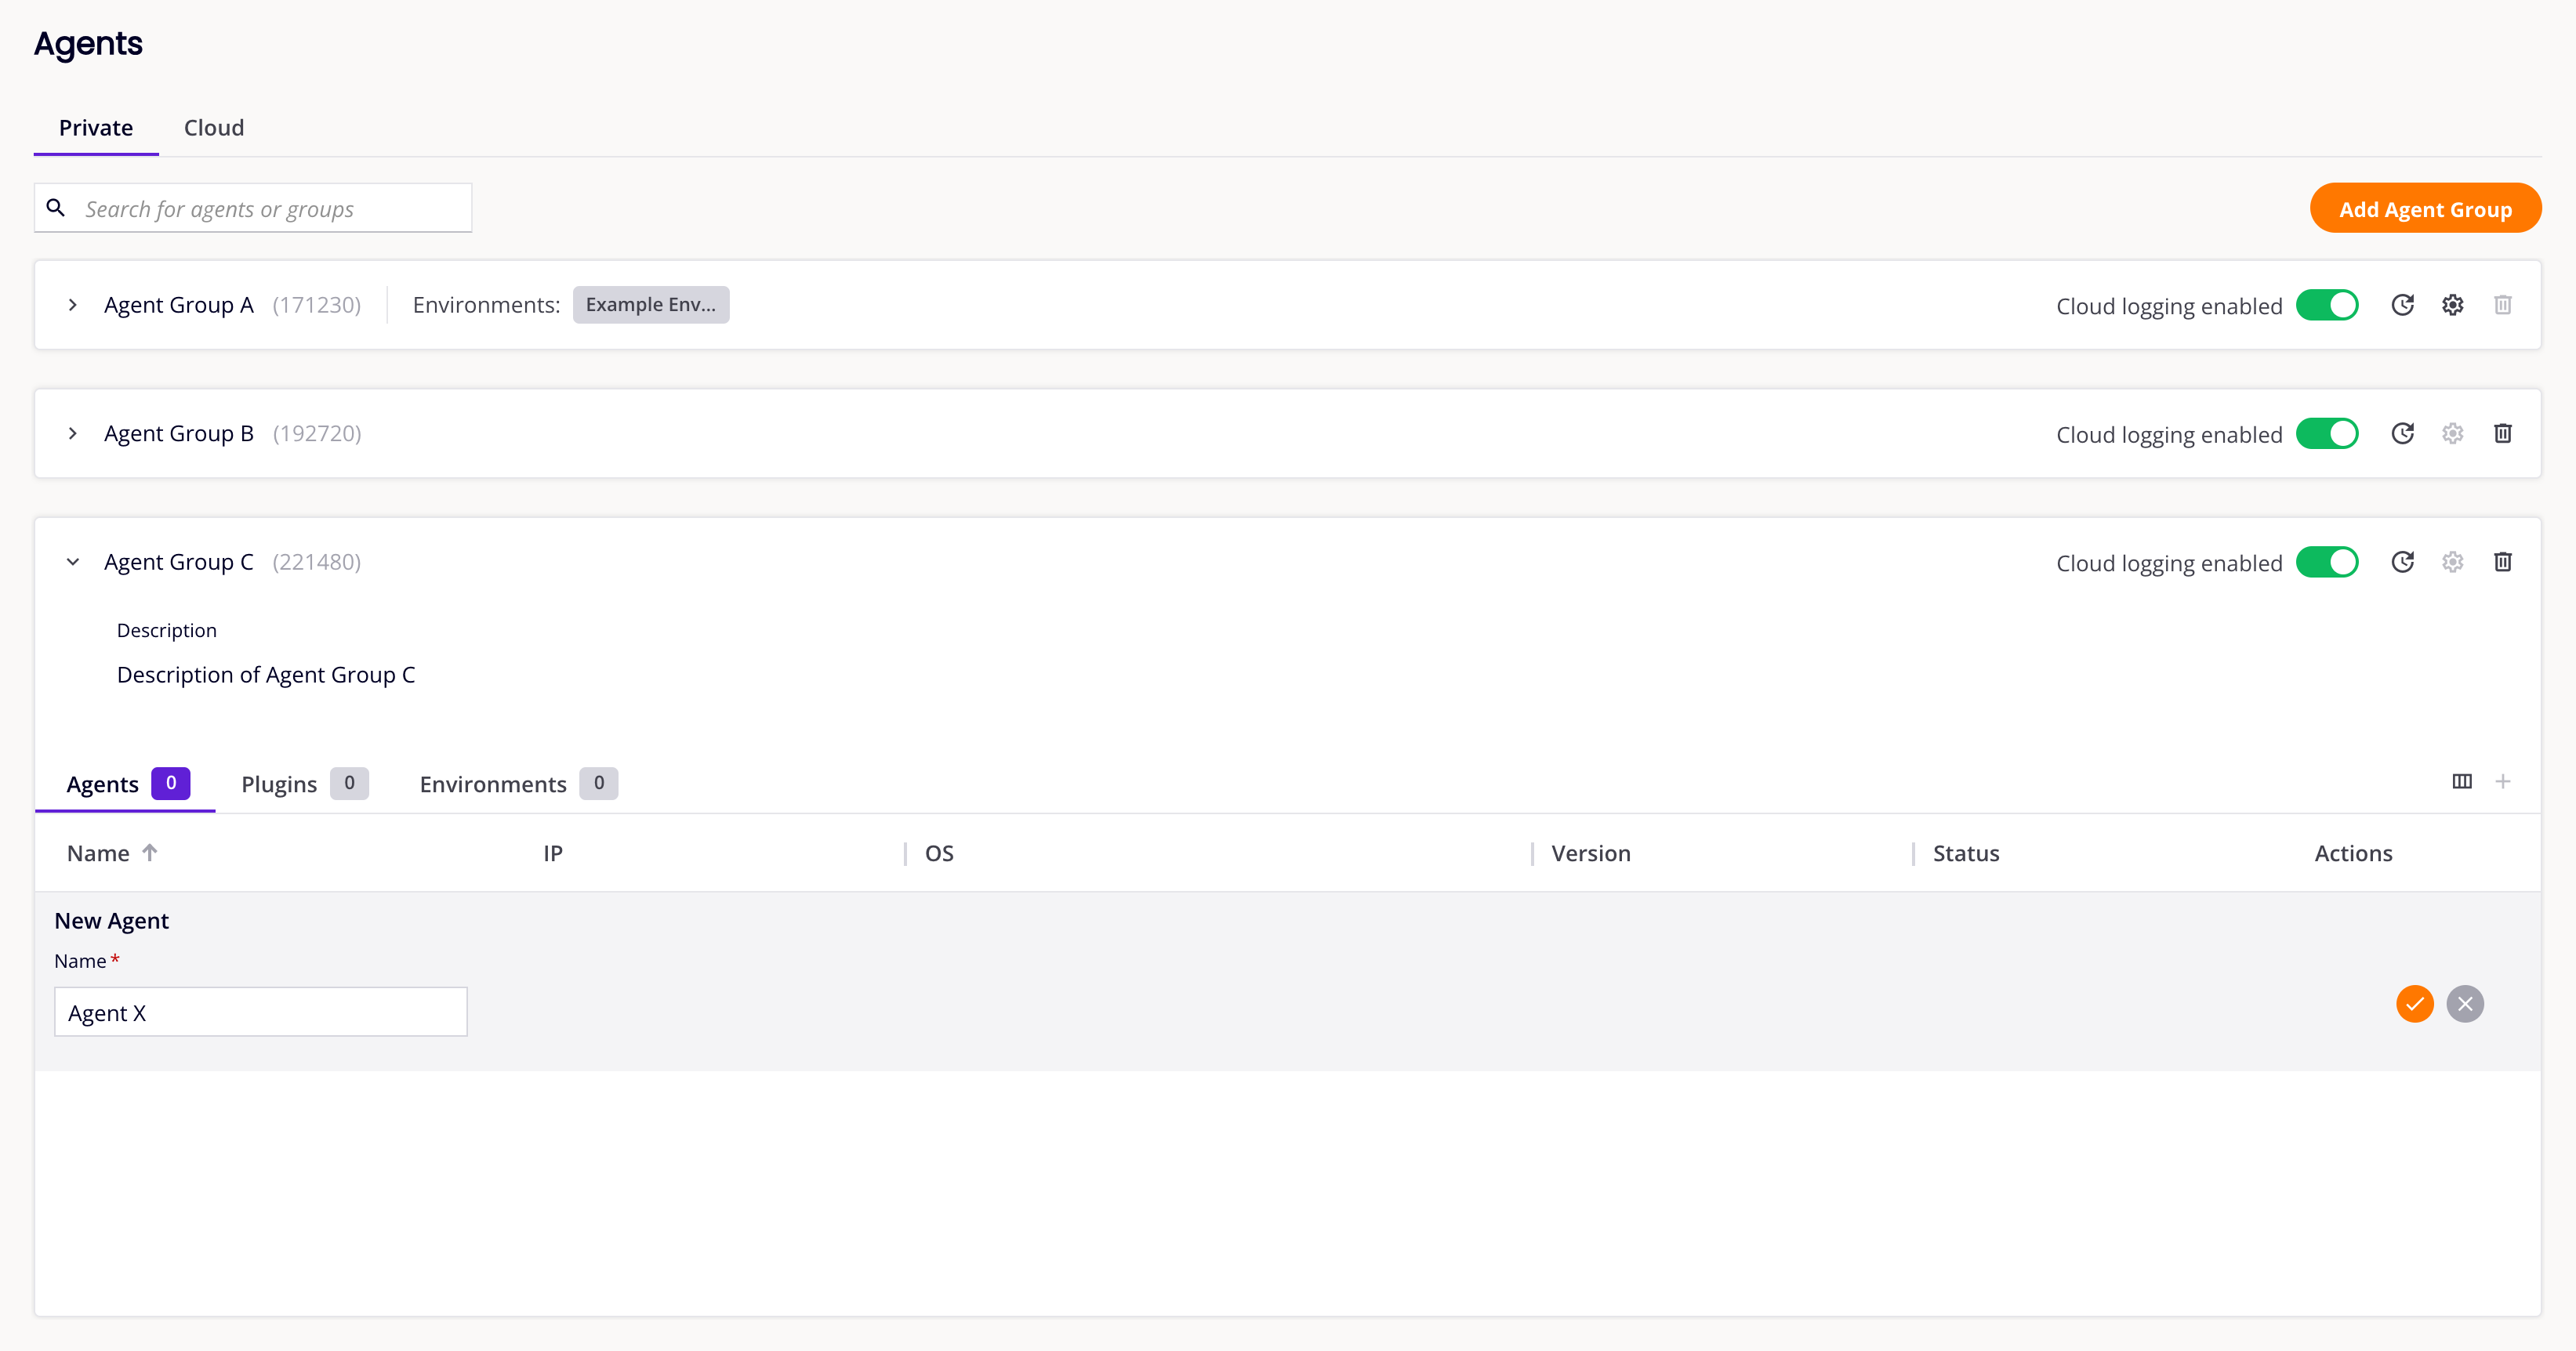Confirm new agent creation with orange checkmark
The height and width of the screenshot is (1351, 2576).
(x=2416, y=1003)
